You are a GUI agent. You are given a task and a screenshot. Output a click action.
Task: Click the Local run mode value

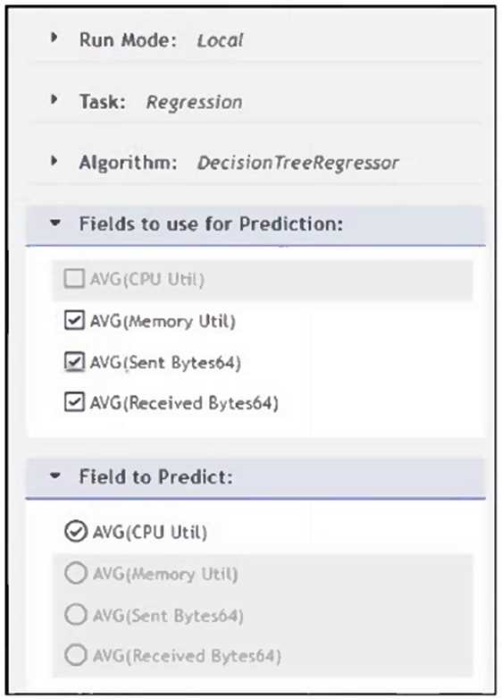pos(220,41)
